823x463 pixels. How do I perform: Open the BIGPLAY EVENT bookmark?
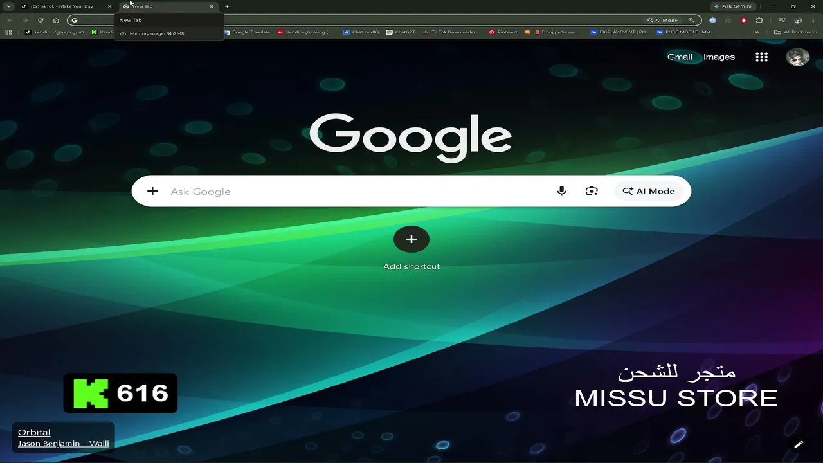619,32
